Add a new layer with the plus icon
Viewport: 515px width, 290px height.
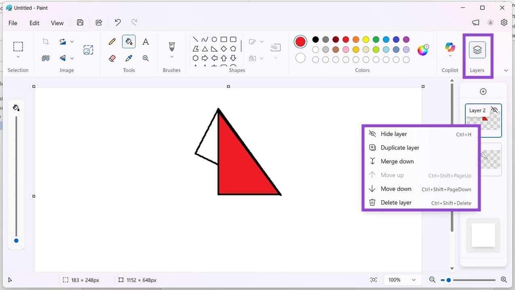click(x=483, y=91)
